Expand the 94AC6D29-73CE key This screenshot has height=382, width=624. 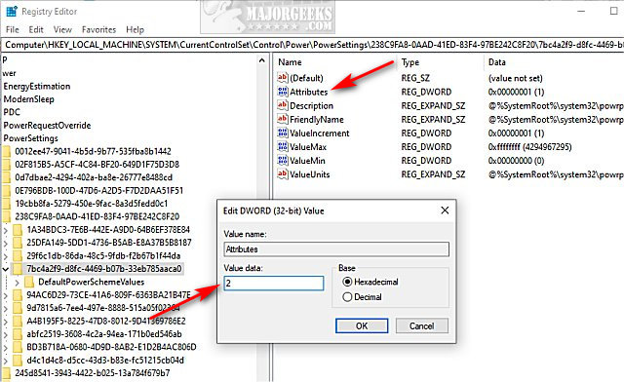(6, 295)
